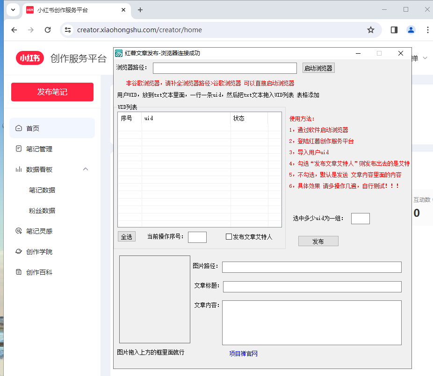This screenshot has height=376, width=433.
Task: Click the 序号 column header
Action: 130,118
